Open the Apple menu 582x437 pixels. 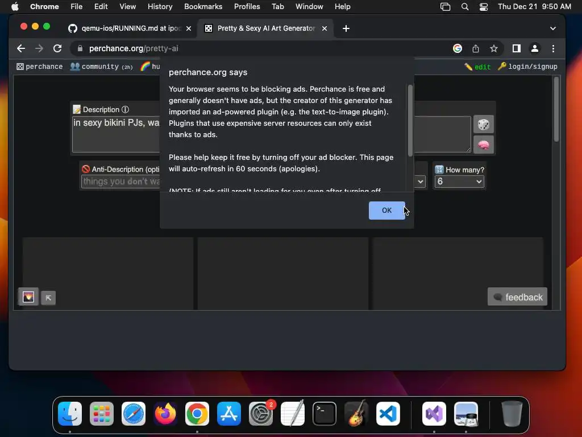click(x=15, y=6)
